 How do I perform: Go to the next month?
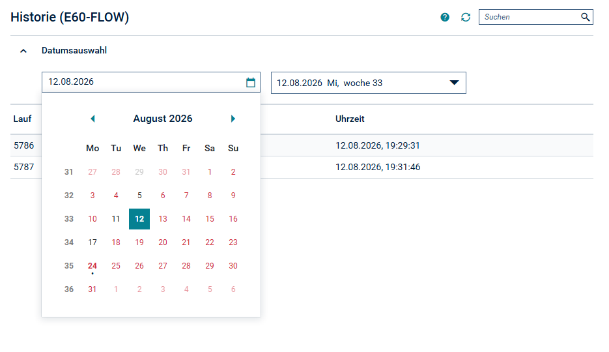tap(233, 119)
